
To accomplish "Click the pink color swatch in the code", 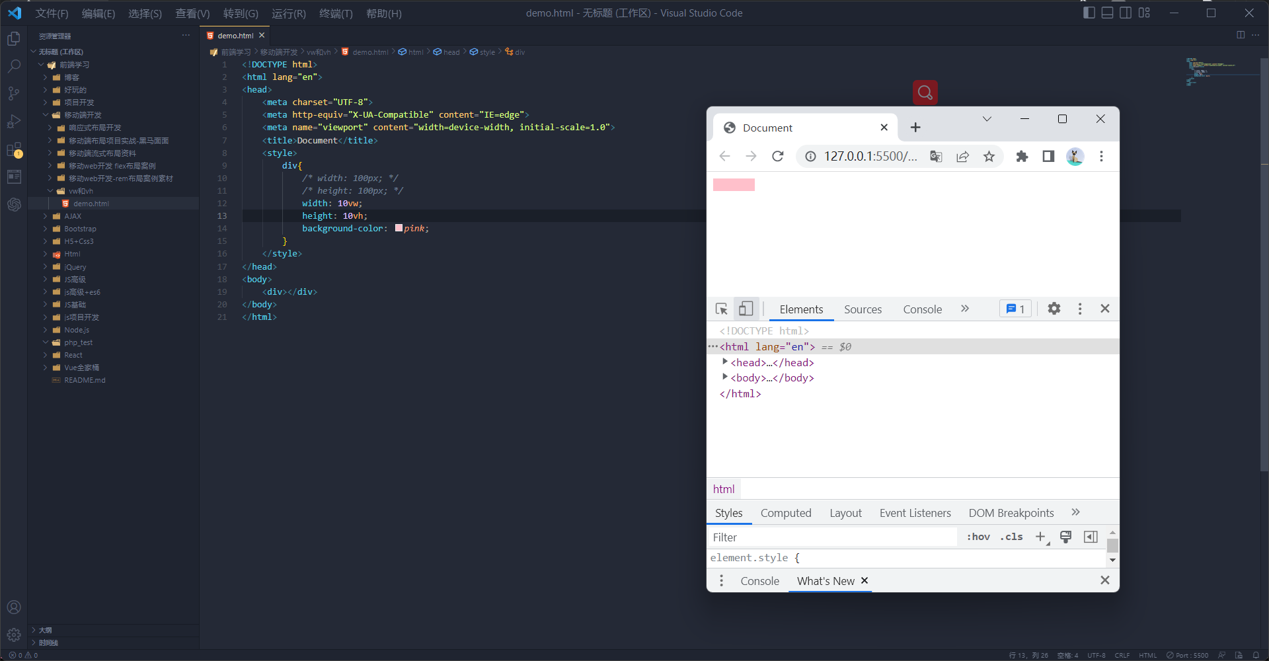I will pyautogui.click(x=399, y=228).
